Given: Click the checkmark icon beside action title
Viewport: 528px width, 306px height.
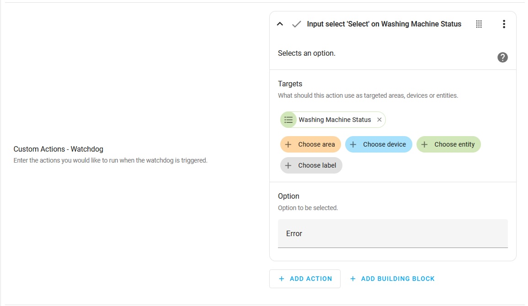Looking at the screenshot, I should (x=297, y=24).
